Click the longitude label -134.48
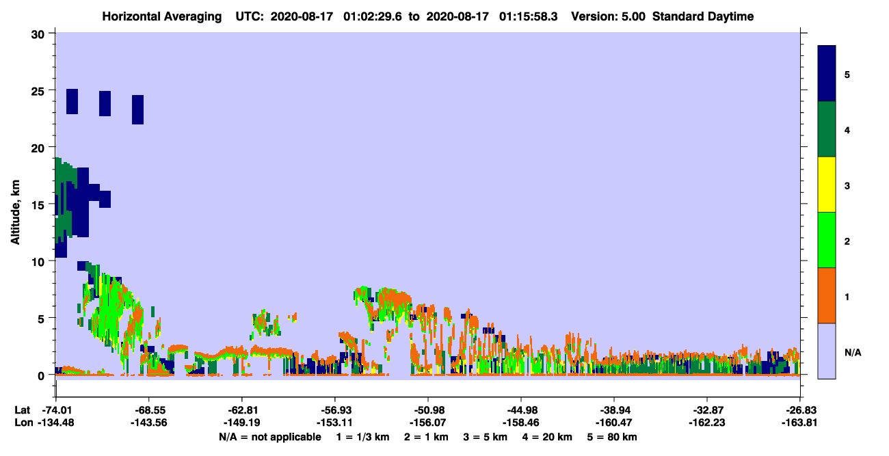 point(55,423)
